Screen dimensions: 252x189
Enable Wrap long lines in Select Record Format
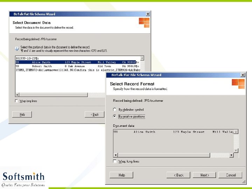coord(115,161)
